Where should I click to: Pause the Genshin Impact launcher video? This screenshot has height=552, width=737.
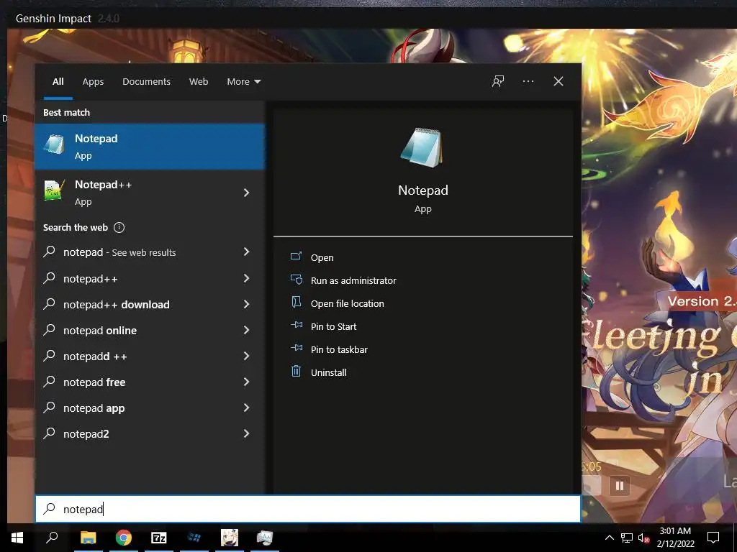[620, 486]
